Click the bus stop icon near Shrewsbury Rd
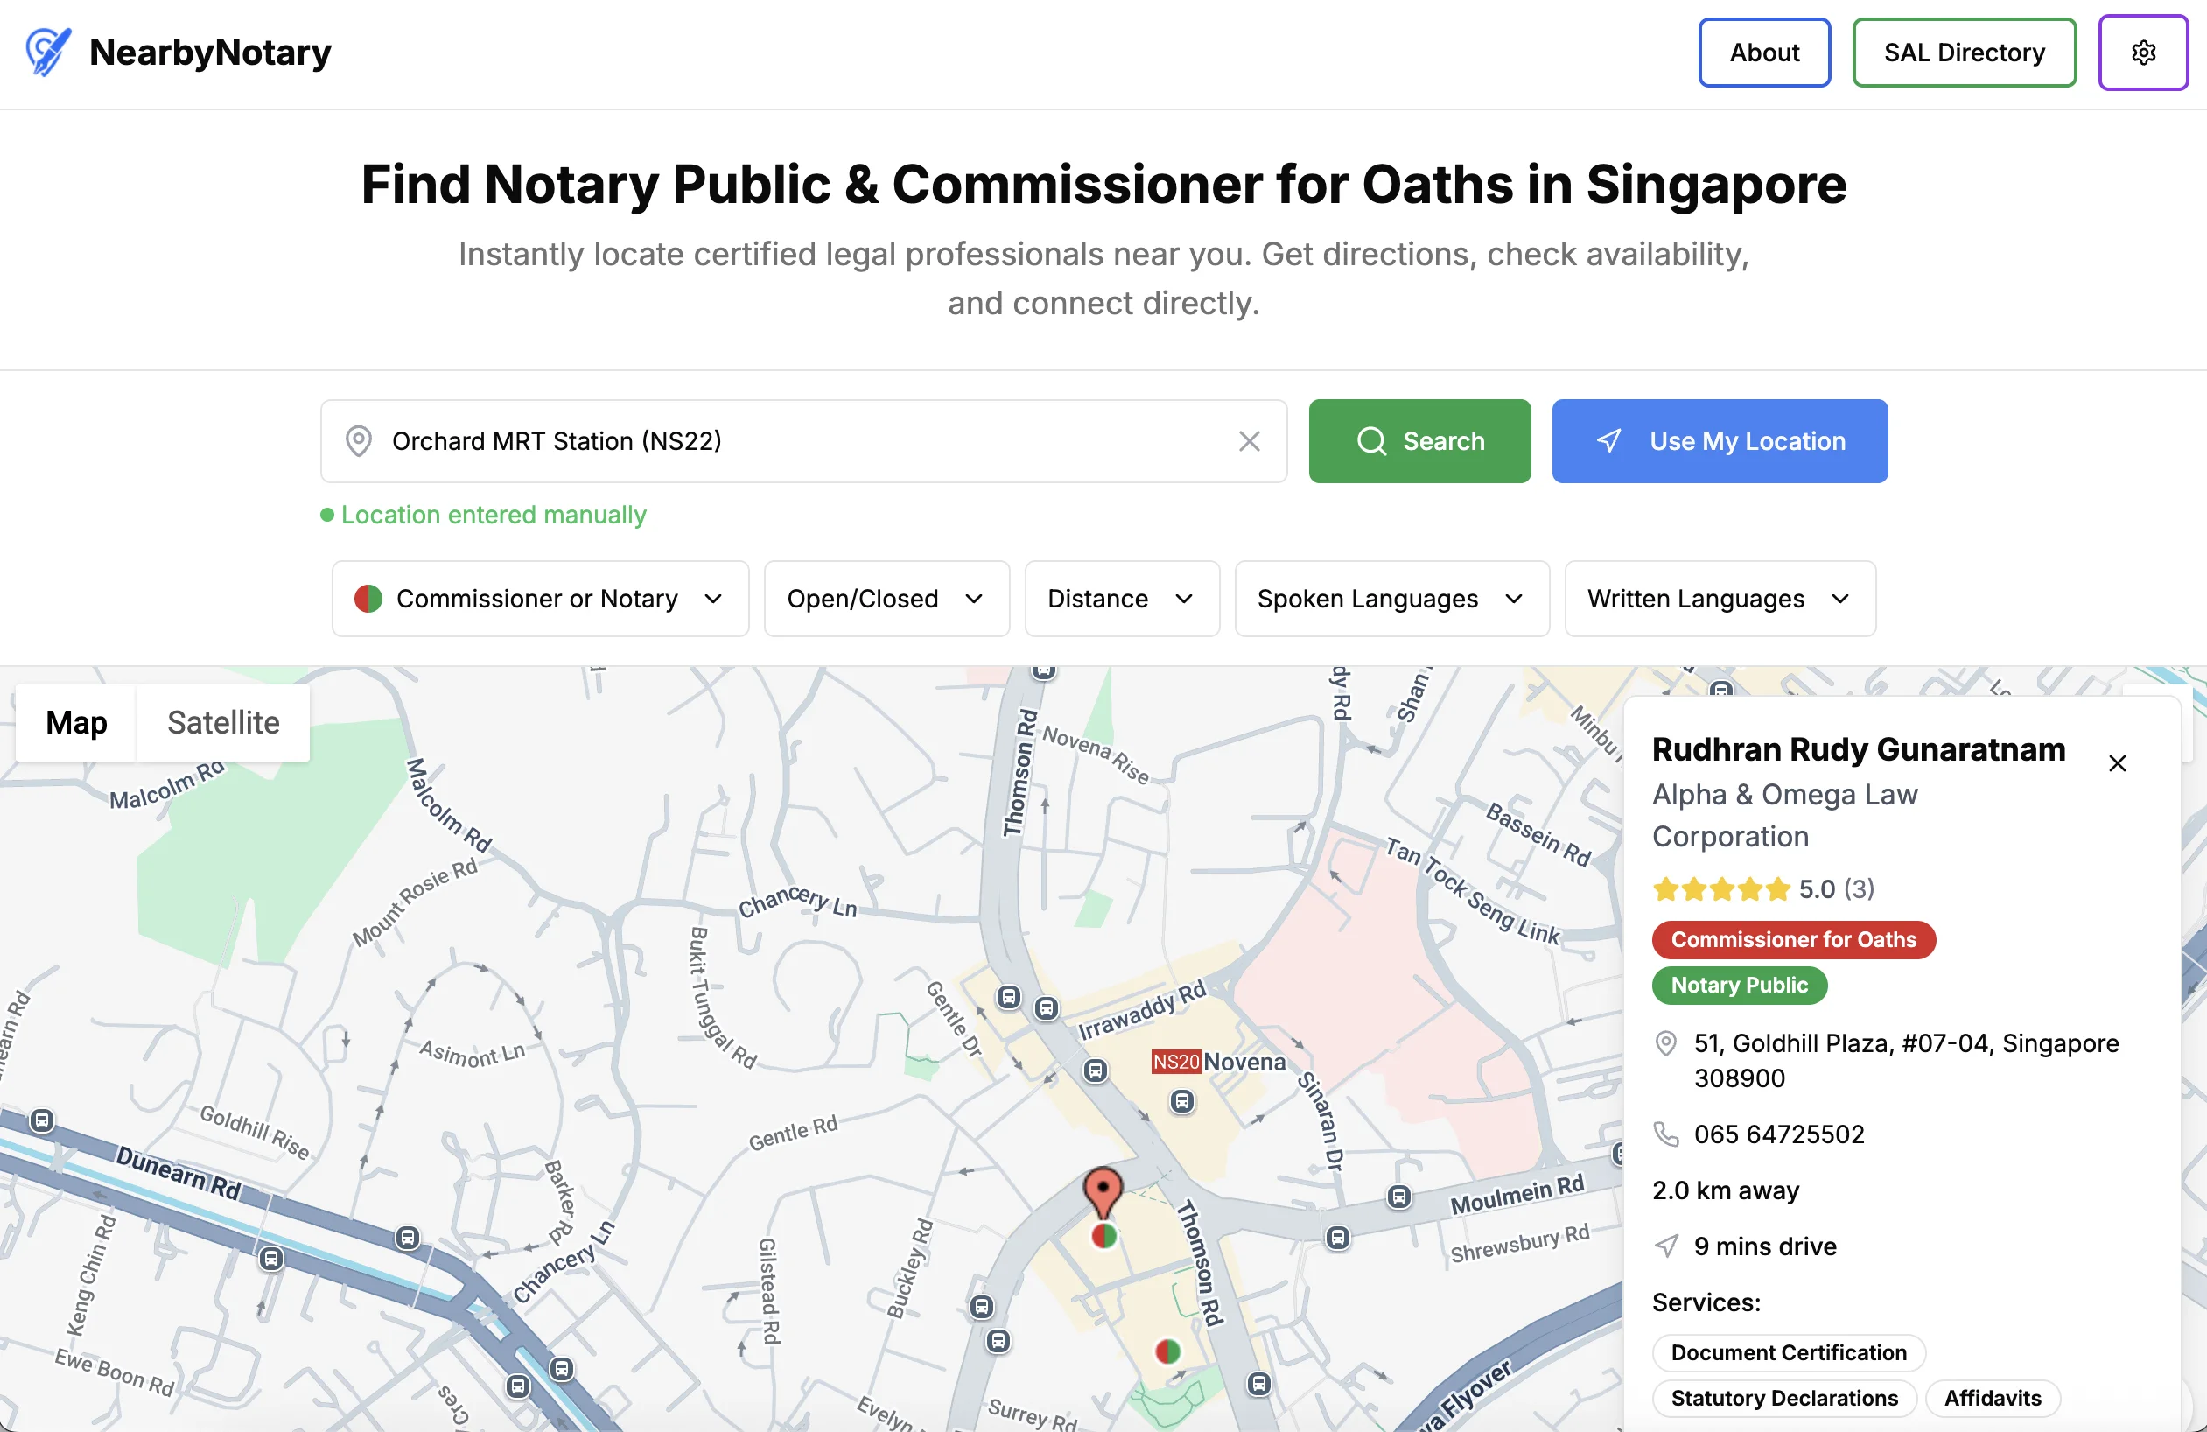Viewport: 2207px width, 1432px height. pos(1337,1237)
